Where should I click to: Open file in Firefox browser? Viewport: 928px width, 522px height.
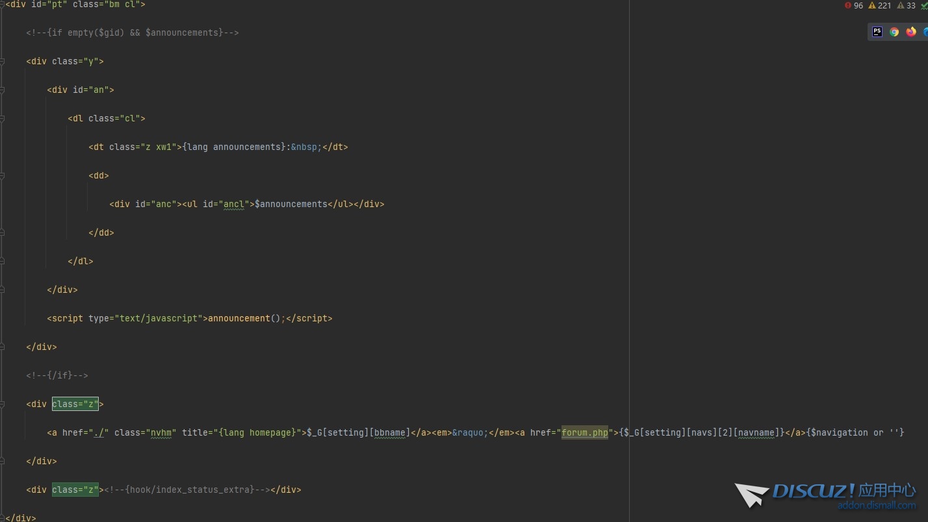[911, 32]
